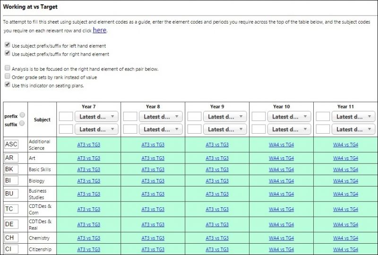Click Year 8 top element code field
Viewport: 378px width, 255px height.
pyautogui.click(x=130, y=117)
